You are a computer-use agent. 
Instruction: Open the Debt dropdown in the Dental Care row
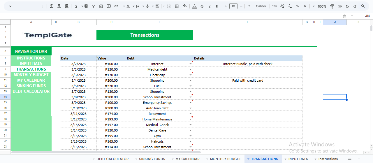(x=191, y=130)
